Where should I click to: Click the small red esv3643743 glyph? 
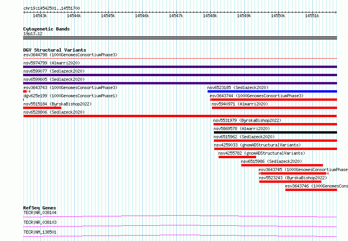point(27,91)
